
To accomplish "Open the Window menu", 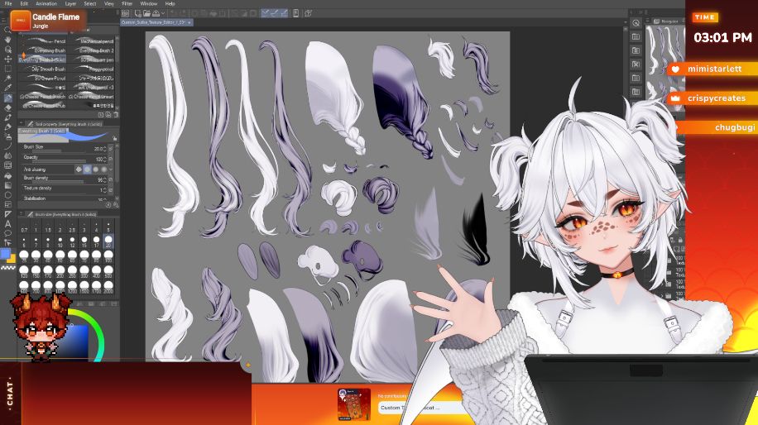I will point(148,3).
